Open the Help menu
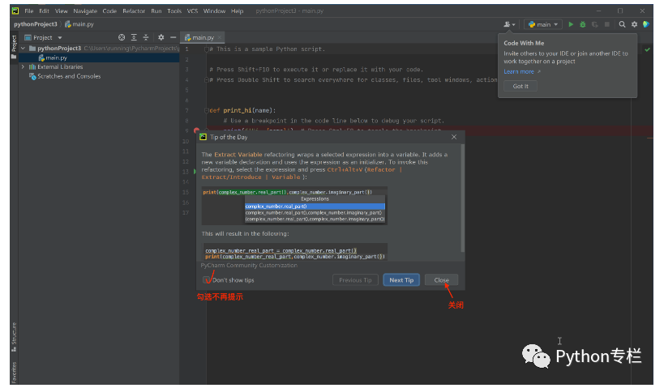Image resolution: width=664 pixels, height=388 pixels. (237, 11)
